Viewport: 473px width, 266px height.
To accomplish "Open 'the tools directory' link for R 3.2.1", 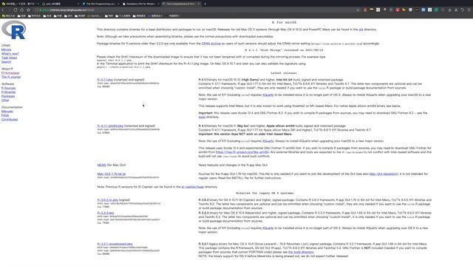I will [x=301, y=252].
